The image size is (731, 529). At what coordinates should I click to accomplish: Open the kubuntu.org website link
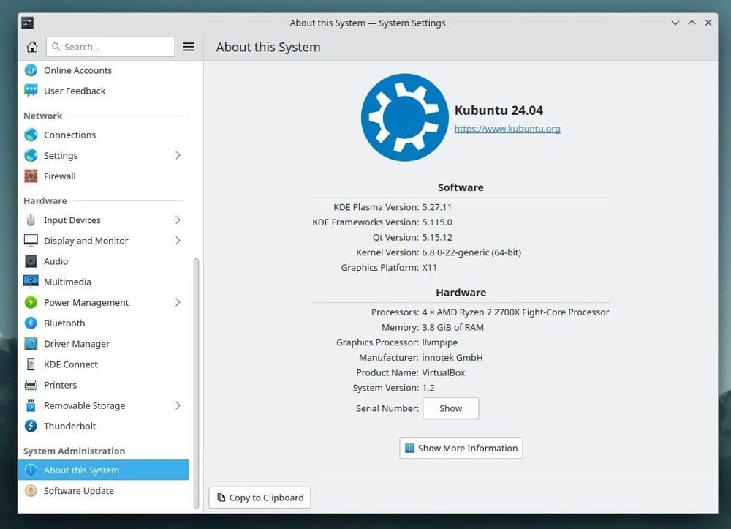(506, 129)
